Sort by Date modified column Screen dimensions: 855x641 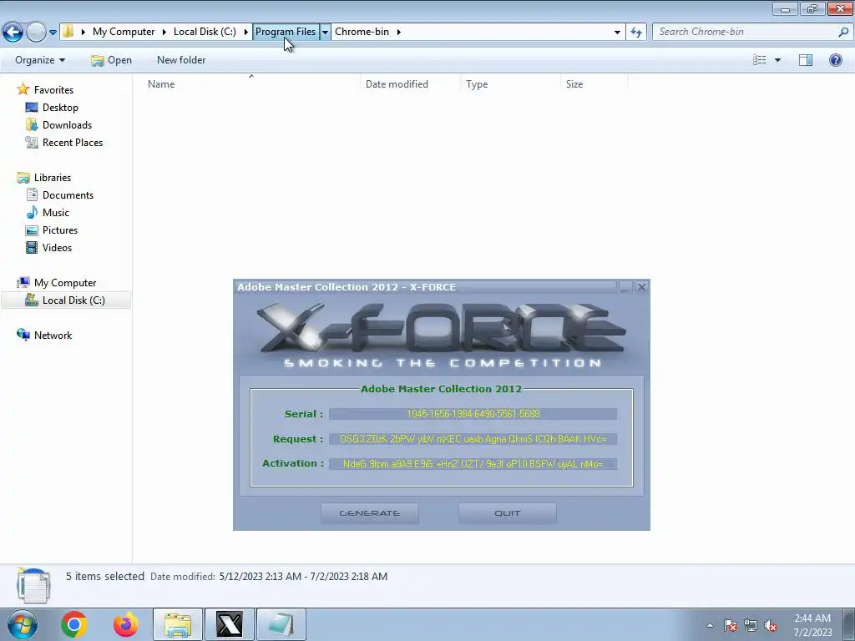(410, 84)
